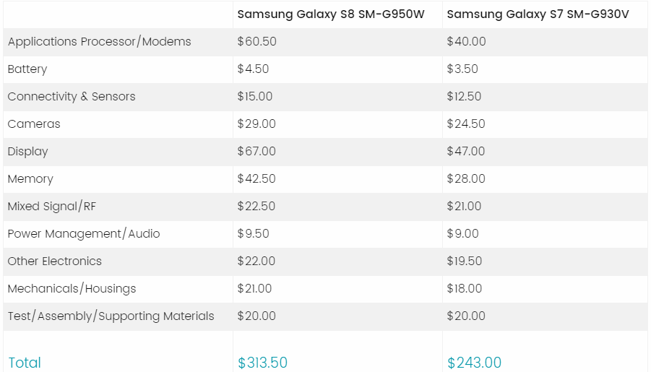
Task: Click the S8 total value $313.50
Action: [262, 363]
